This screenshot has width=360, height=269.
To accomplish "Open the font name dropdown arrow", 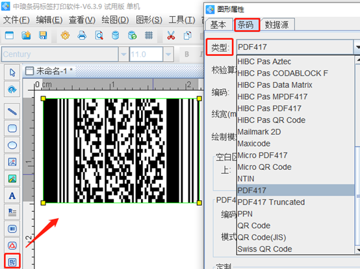I will (x=123, y=54).
